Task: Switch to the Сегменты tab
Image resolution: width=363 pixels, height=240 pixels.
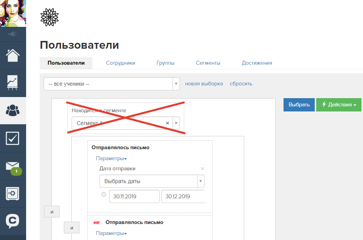Action: [x=208, y=63]
